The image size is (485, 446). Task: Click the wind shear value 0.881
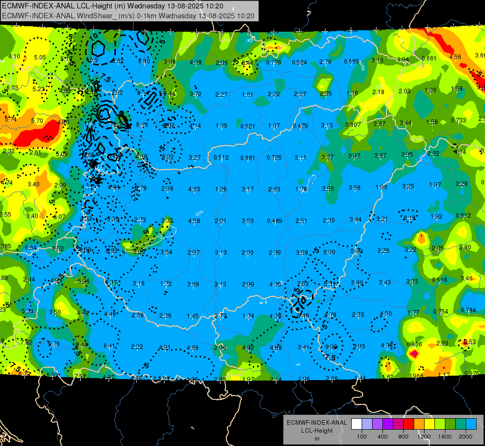(248, 158)
